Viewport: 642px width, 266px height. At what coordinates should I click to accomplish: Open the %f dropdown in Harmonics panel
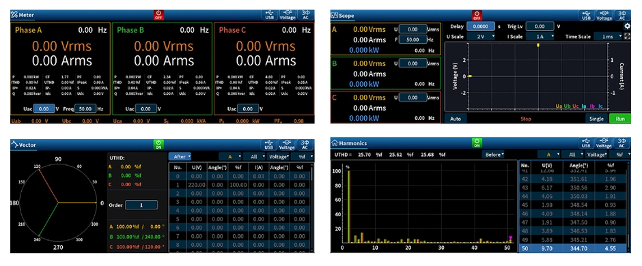(x=620, y=154)
